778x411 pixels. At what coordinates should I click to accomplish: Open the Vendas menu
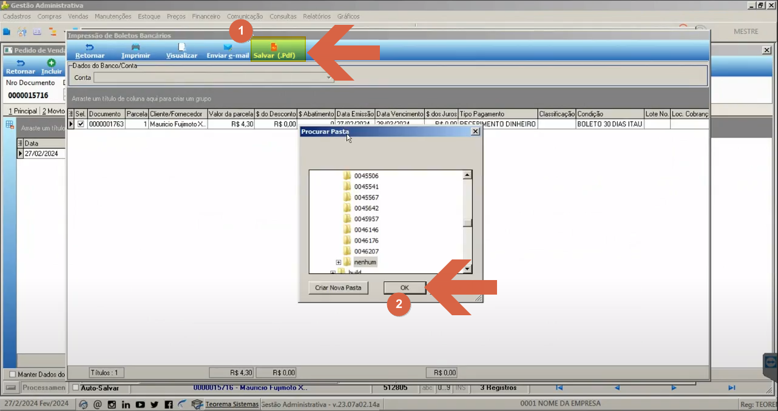pyautogui.click(x=78, y=16)
